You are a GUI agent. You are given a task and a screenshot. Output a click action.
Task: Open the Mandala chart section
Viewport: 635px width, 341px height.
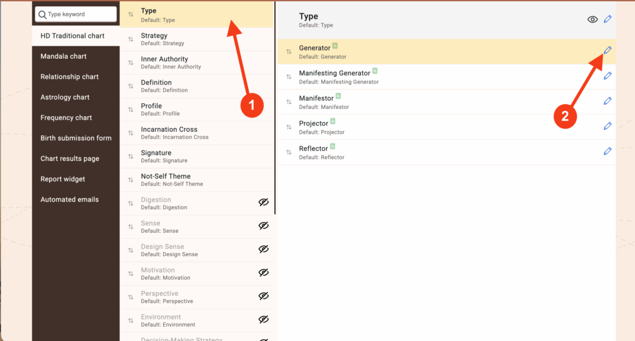63,56
